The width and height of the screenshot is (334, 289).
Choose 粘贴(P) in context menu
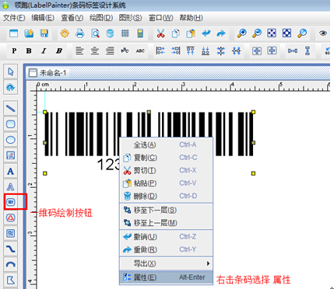(166, 183)
